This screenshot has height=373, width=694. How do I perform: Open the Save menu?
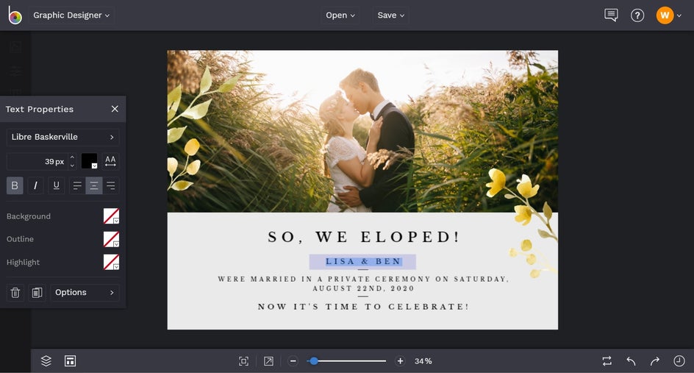[390, 15]
